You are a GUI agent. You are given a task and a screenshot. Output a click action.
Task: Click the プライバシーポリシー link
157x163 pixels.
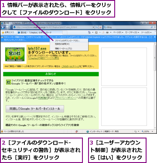pyautogui.click(x=65, y=98)
